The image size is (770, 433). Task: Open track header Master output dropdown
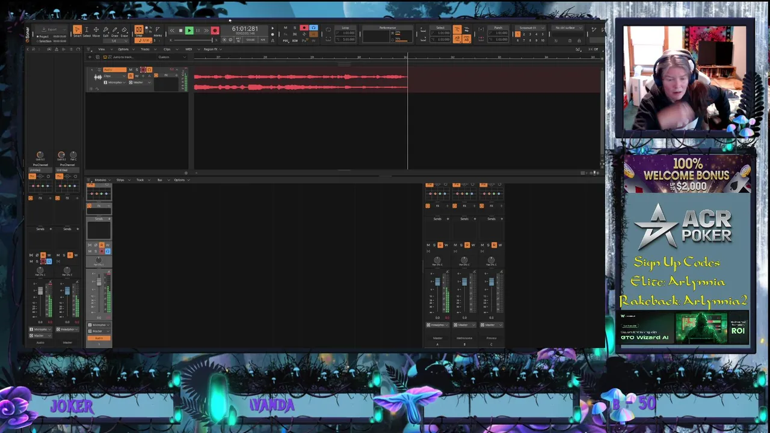click(x=140, y=82)
